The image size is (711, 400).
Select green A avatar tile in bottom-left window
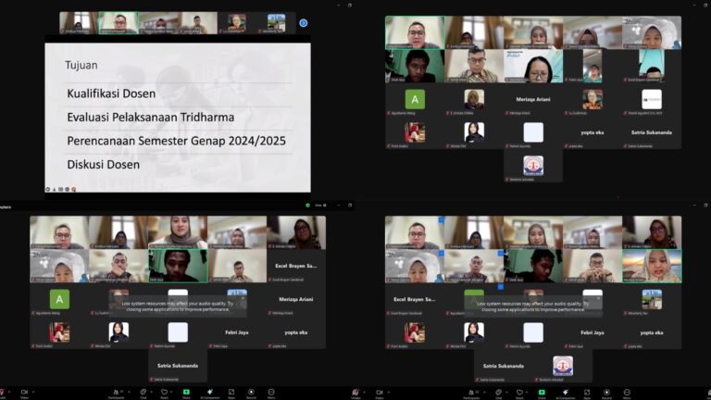tap(59, 299)
